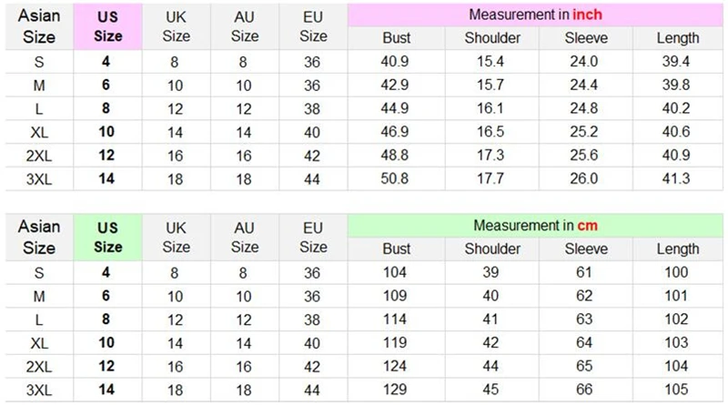Click the green US Size header cell
Screen dimensions: 728x405
click(x=107, y=238)
